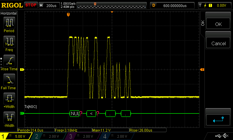Click the rising edge trigger icon
233x140 pixels.
point(205,6)
